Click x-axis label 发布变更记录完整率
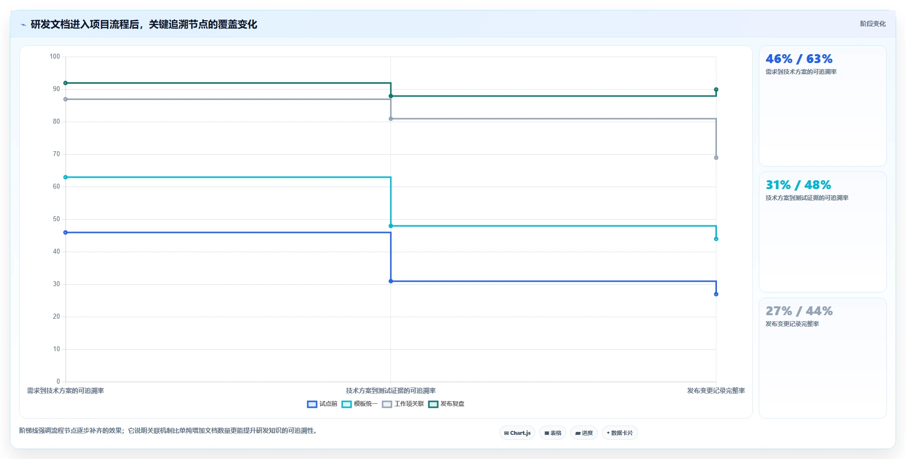The height and width of the screenshot is (459, 906). [x=716, y=391]
